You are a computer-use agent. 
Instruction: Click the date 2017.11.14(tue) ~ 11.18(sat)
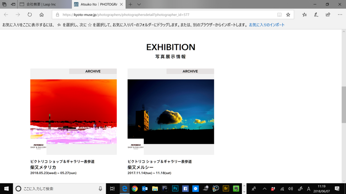[149, 173]
